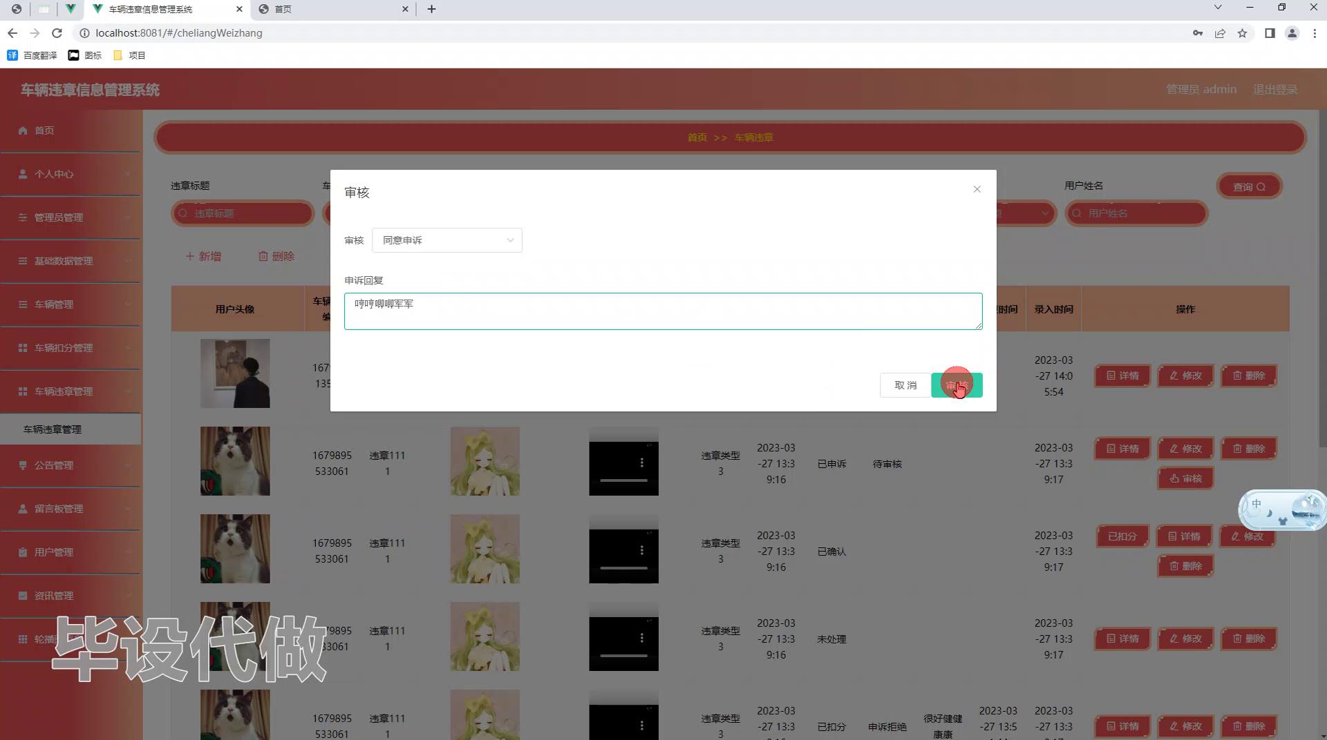Click the 查询 search button

1250,186
